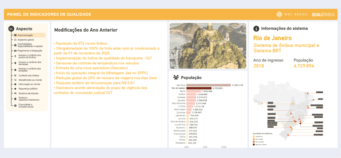Open Acesso e conforto dos pontos de ônibus
Viewport: 341px width, 158px height.
(29, 56)
